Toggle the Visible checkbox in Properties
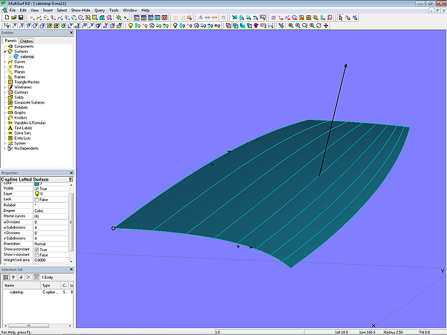The width and height of the screenshot is (447, 335). 36,189
